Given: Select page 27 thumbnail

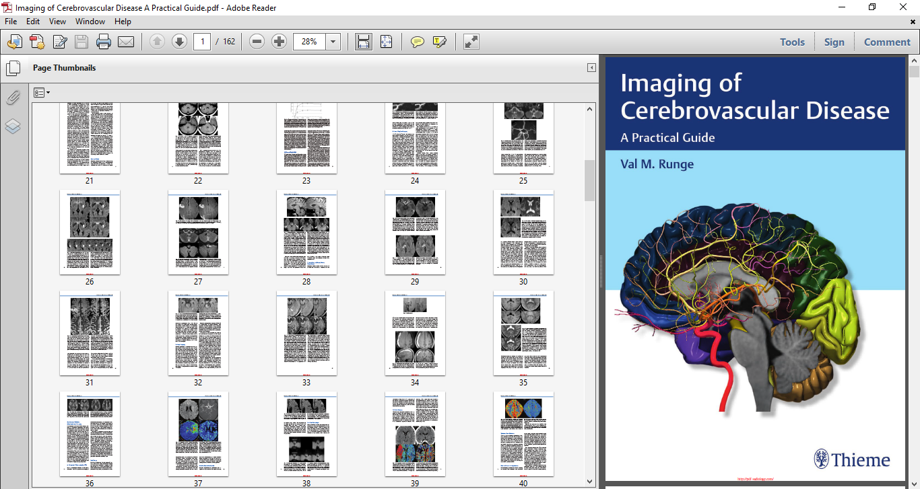Looking at the screenshot, I should tap(198, 232).
